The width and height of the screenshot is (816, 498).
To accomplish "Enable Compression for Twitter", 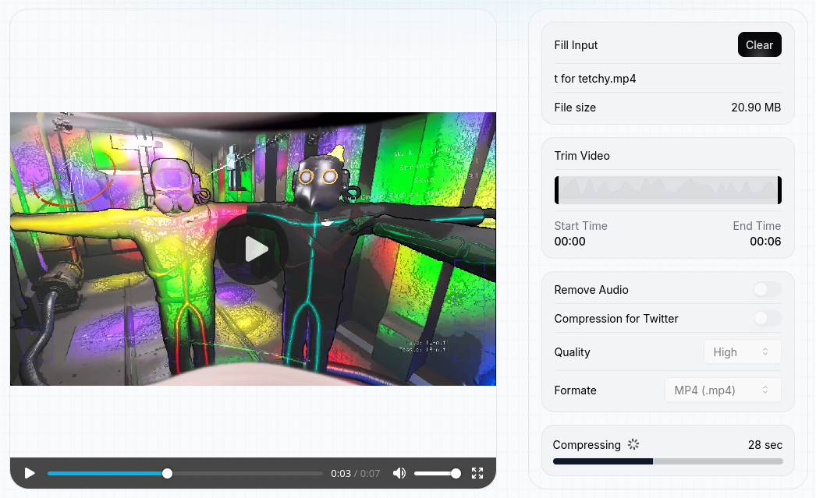I will pyautogui.click(x=766, y=319).
